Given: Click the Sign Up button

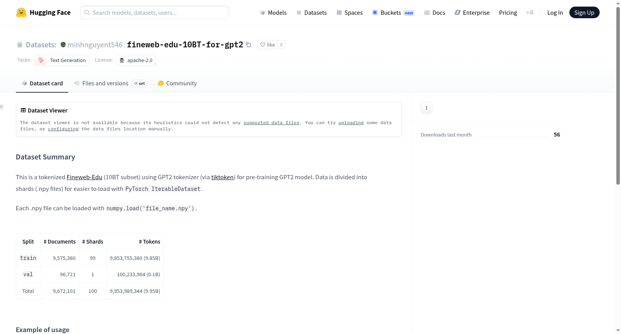Looking at the screenshot, I should 584,12.
